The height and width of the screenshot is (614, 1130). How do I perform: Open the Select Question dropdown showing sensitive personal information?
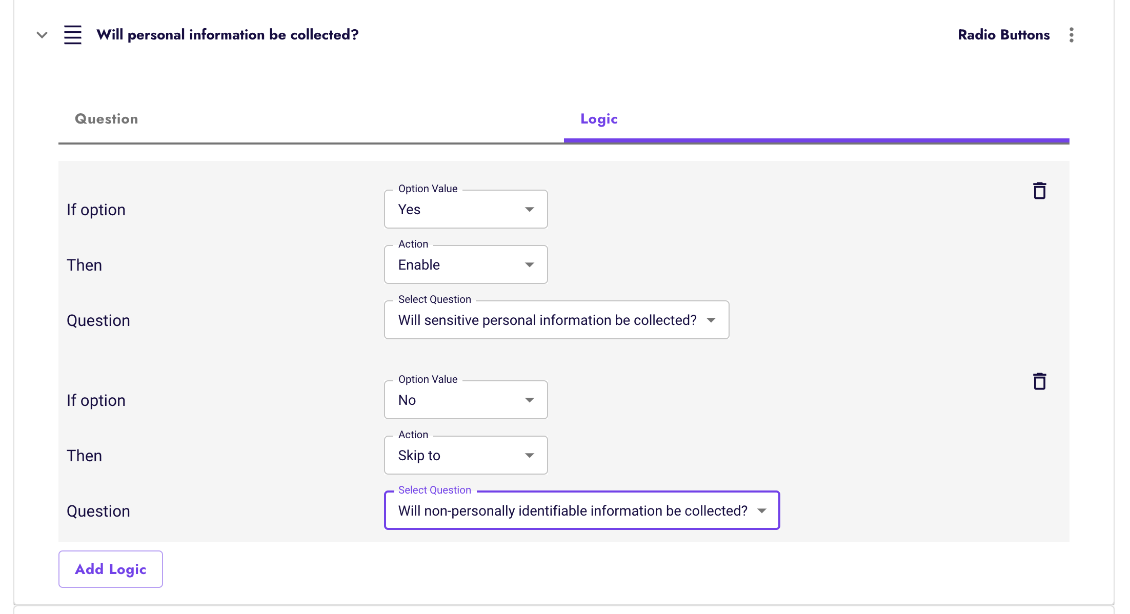(556, 320)
